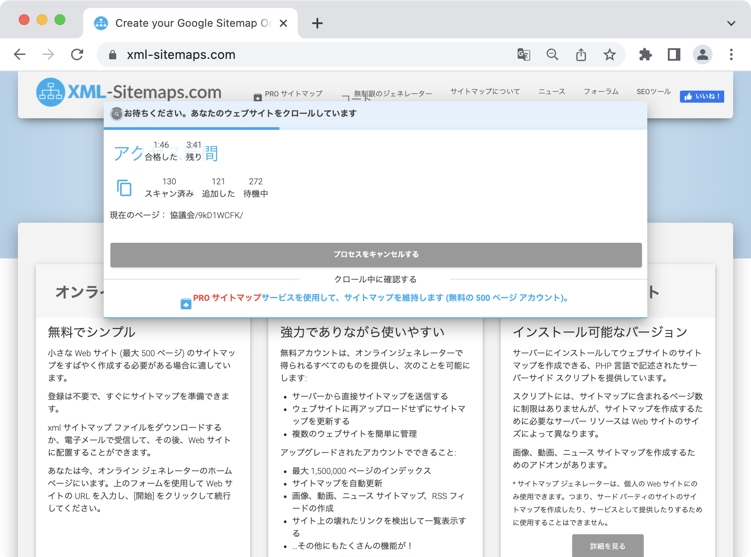Screen dimensions: 751x557
Task: Open the サイトマップについて menu item
Action: tap(485, 91)
